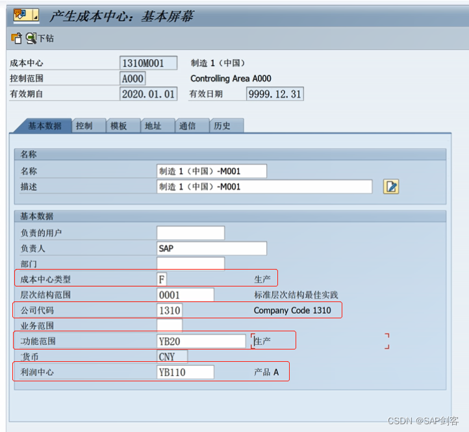Switch to the 基本数据 tab
Viewport: 469px width, 432px height.
(x=45, y=125)
